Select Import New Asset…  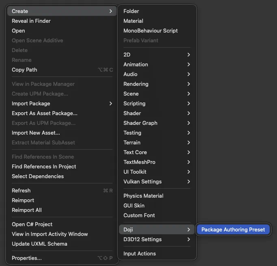pos(62,133)
